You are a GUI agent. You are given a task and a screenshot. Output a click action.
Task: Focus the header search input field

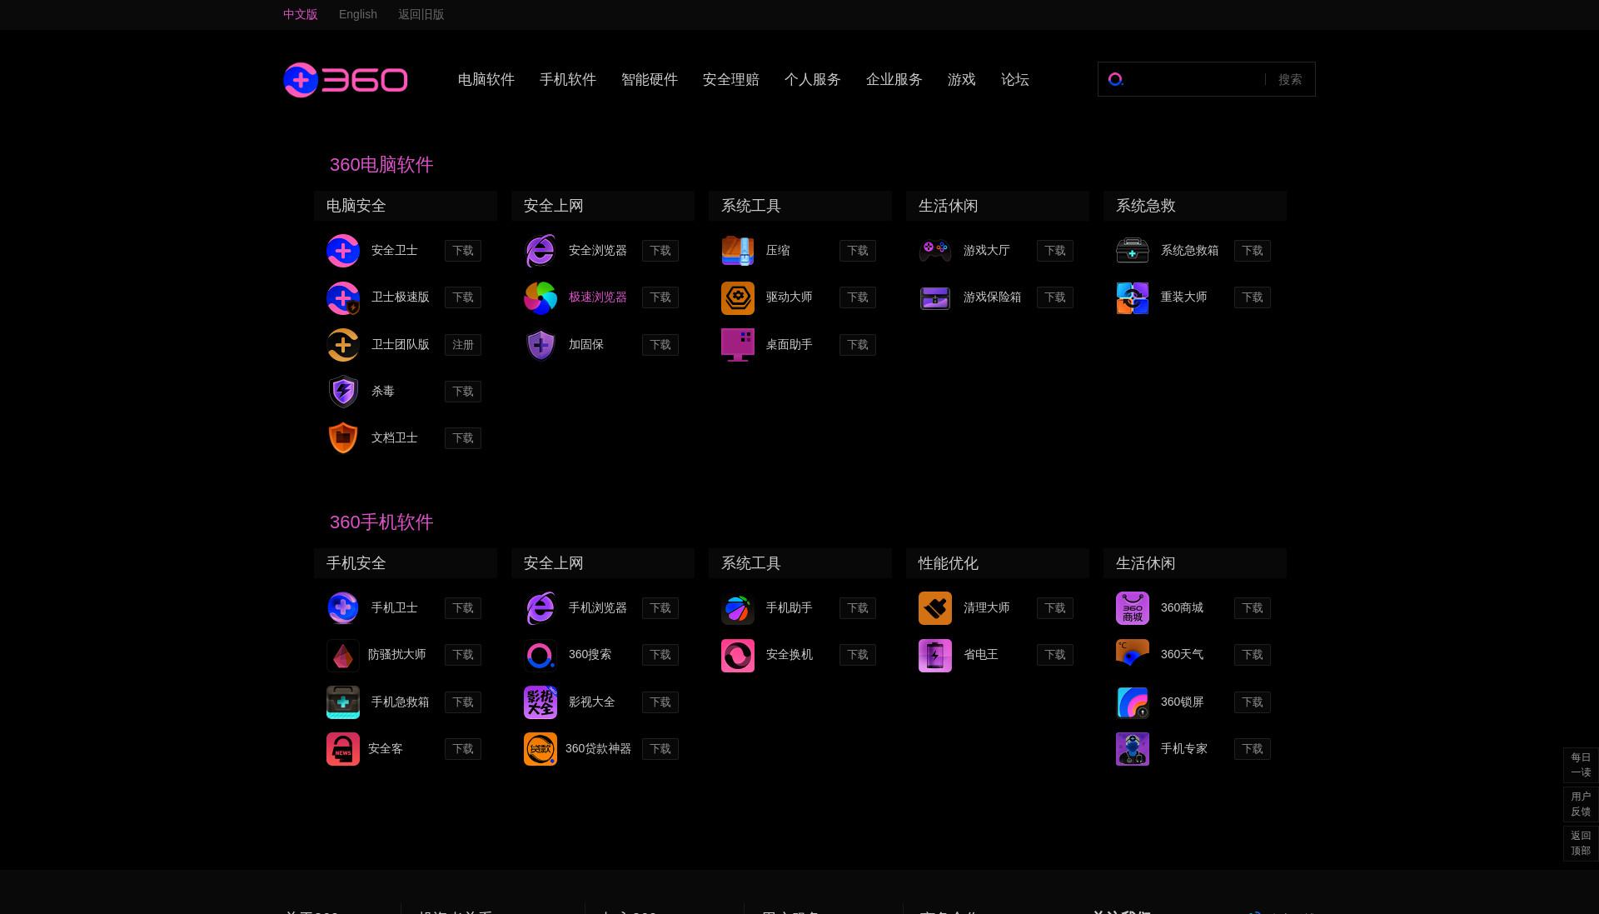tap(1196, 80)
